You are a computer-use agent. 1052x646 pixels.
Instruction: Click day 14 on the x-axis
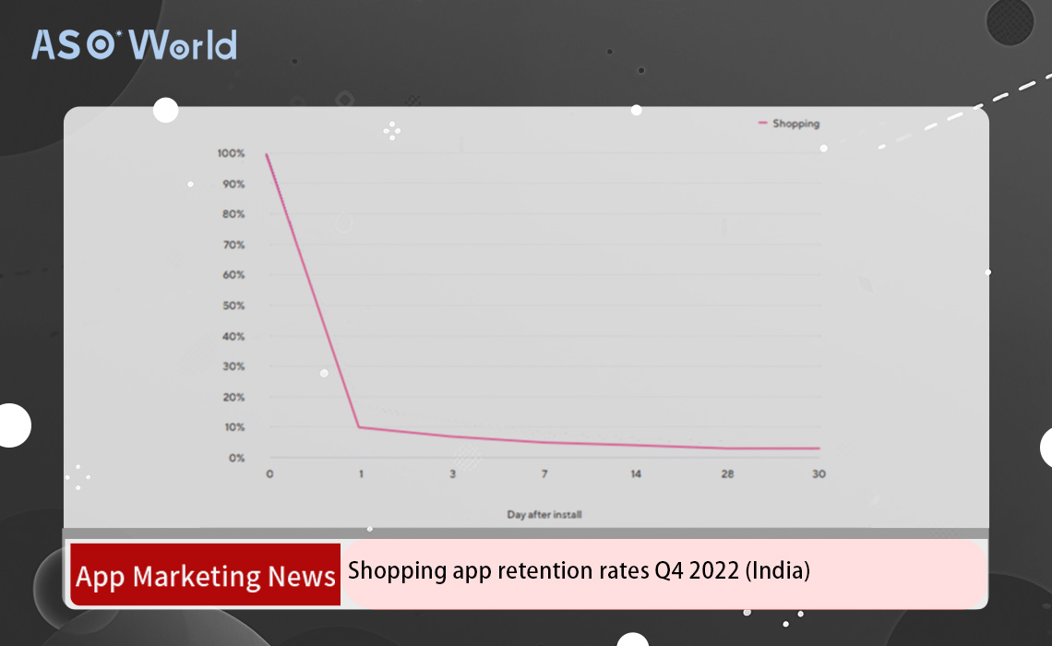pos(636,474)
